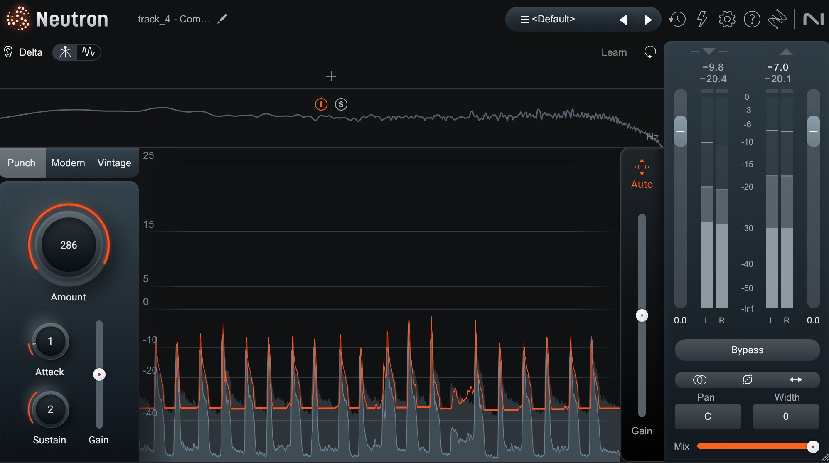
Task: Click the input meter down-arrow marker
Action: [x=709, y=52]
